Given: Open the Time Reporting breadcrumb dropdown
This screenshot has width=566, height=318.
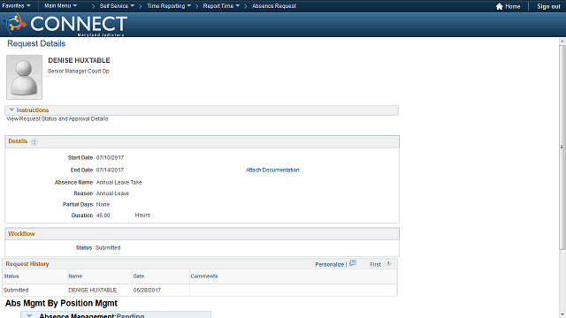Looking at the screenshot, I should [169, 6].
